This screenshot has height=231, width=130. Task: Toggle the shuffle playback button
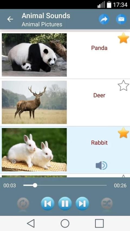pos(107,203)
